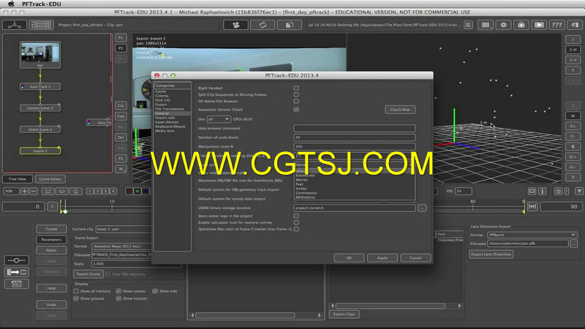Select the Keyboard/Mouse category
The width and height of the screenshot is (585, 329).
(170, 126)
